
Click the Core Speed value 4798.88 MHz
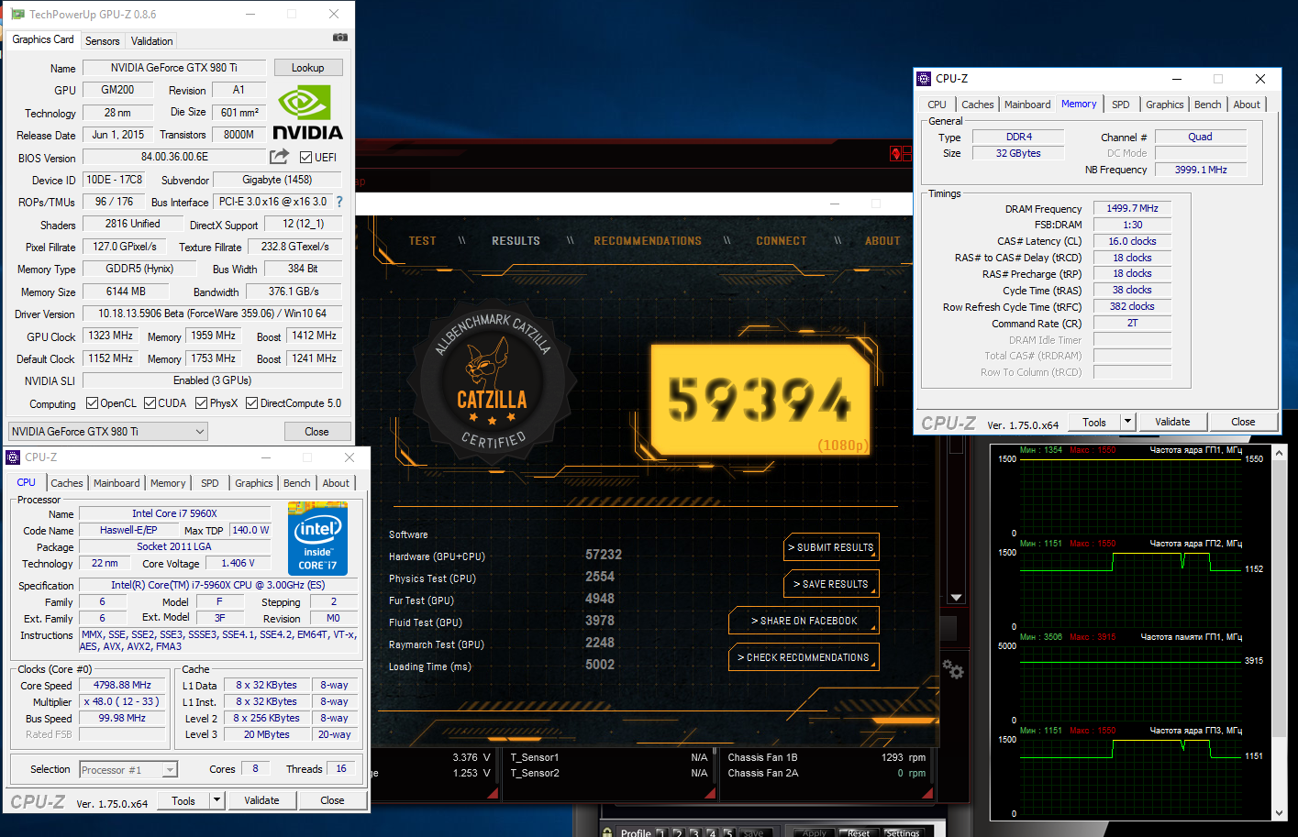coord(122,685)
